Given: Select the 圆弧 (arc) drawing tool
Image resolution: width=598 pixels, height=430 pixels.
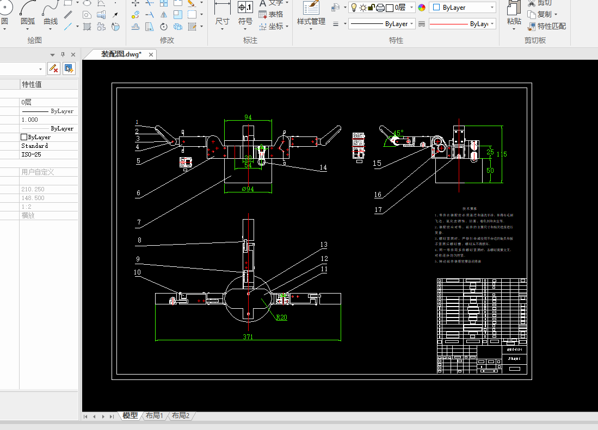Looking at the screenshot, I should 27,12.
